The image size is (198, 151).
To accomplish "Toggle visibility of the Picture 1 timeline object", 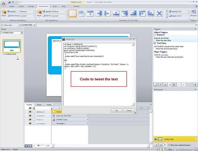I will (30, 119).
